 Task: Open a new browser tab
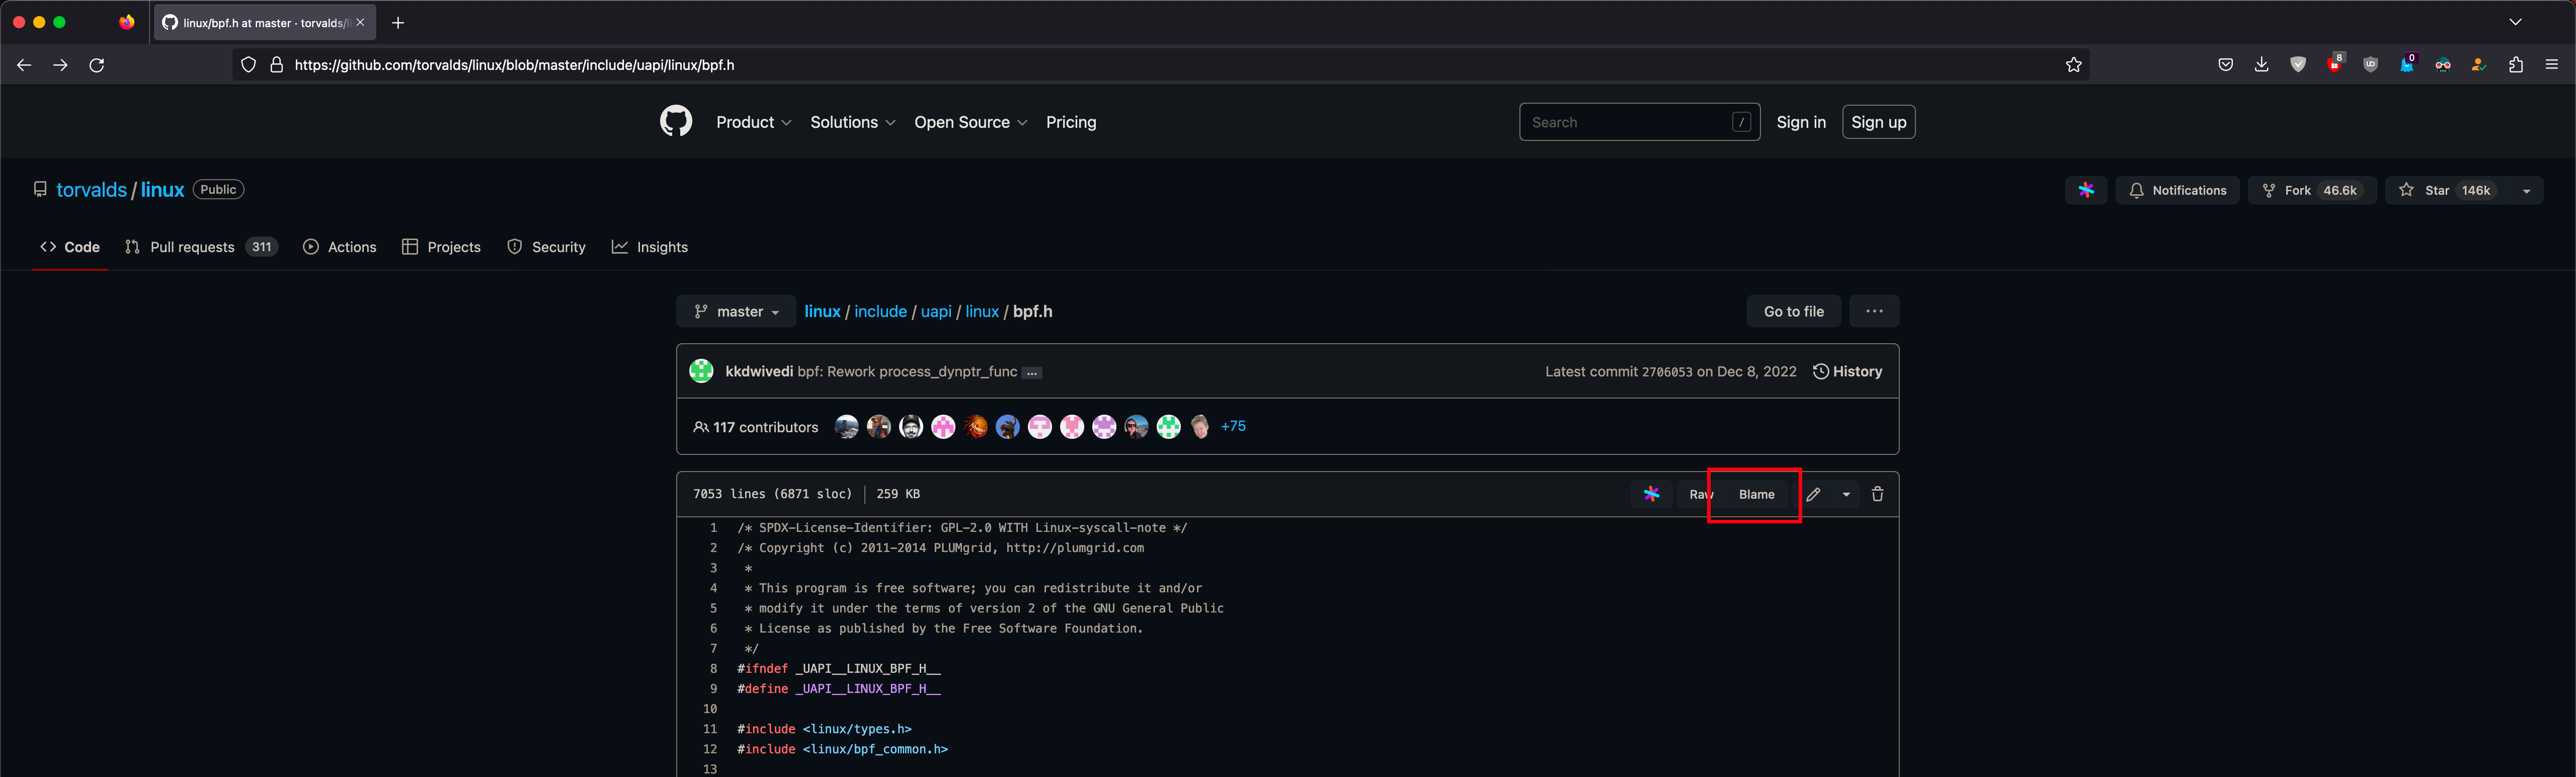tap(398, 22)
